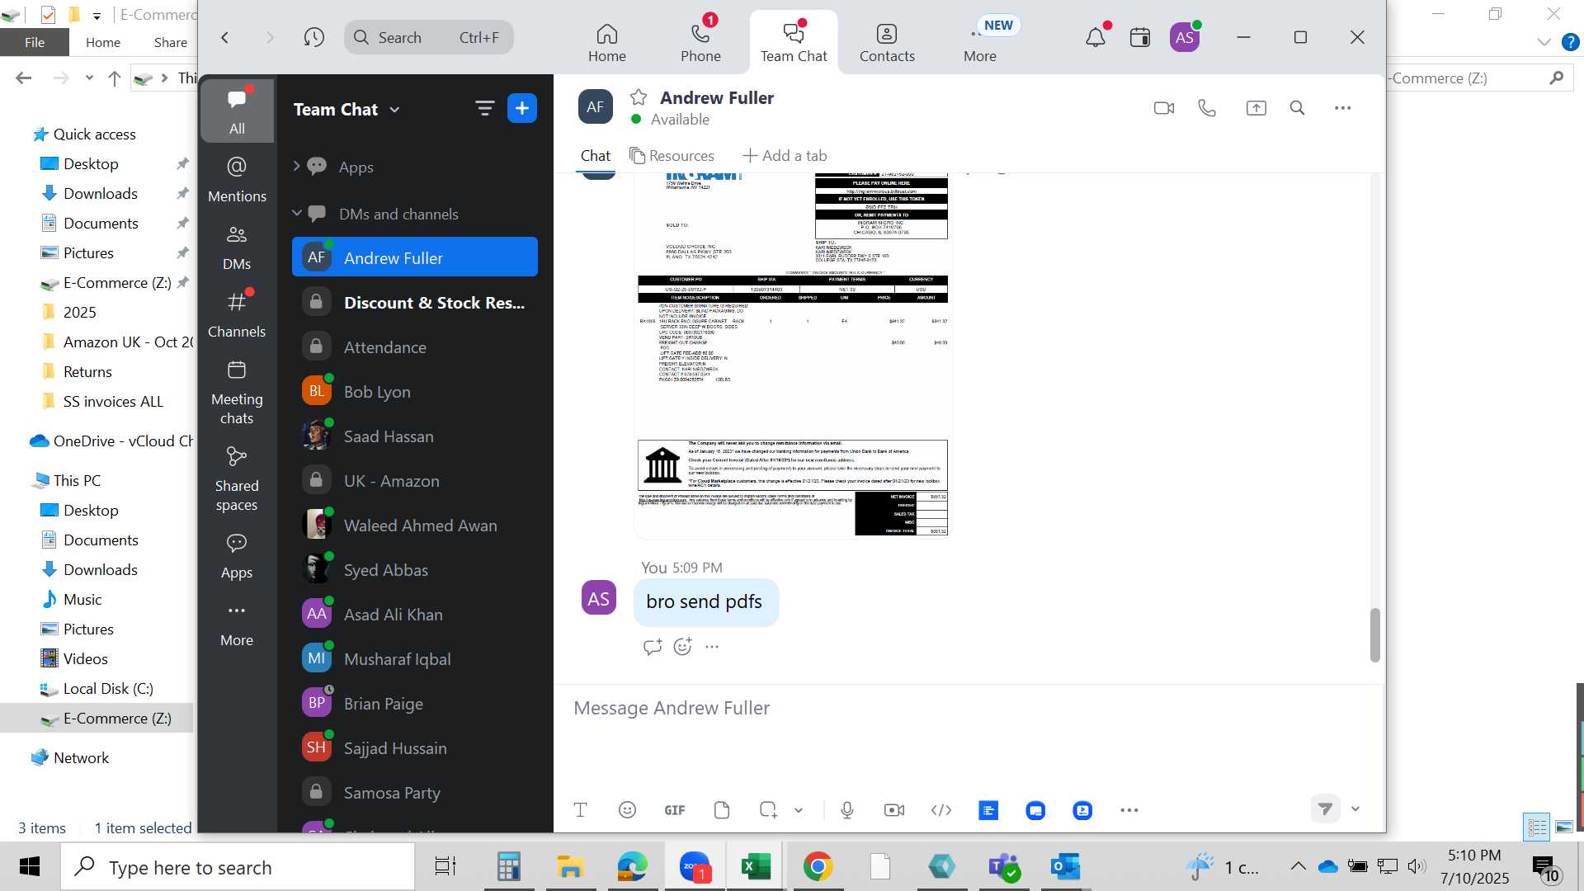Open Musharaf Iqbal chat
This screenshot has height=891, width=1584.
[x=415, y=659]
